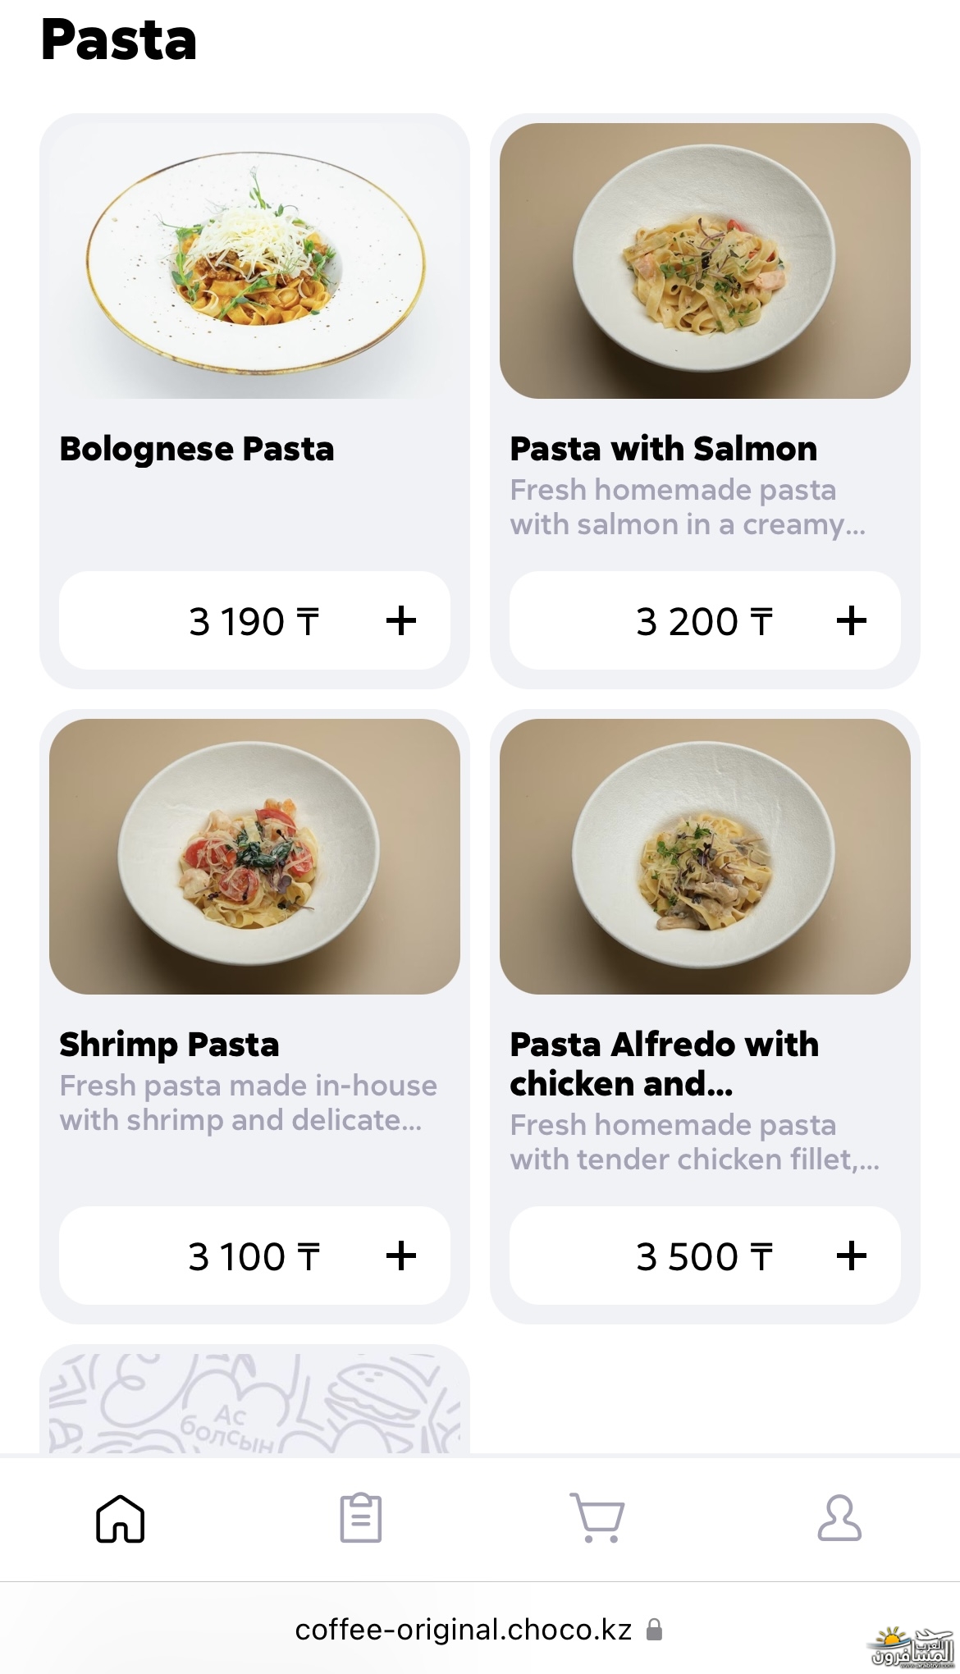Open the Shrimp Pasta dish image

tap(254, 857)
